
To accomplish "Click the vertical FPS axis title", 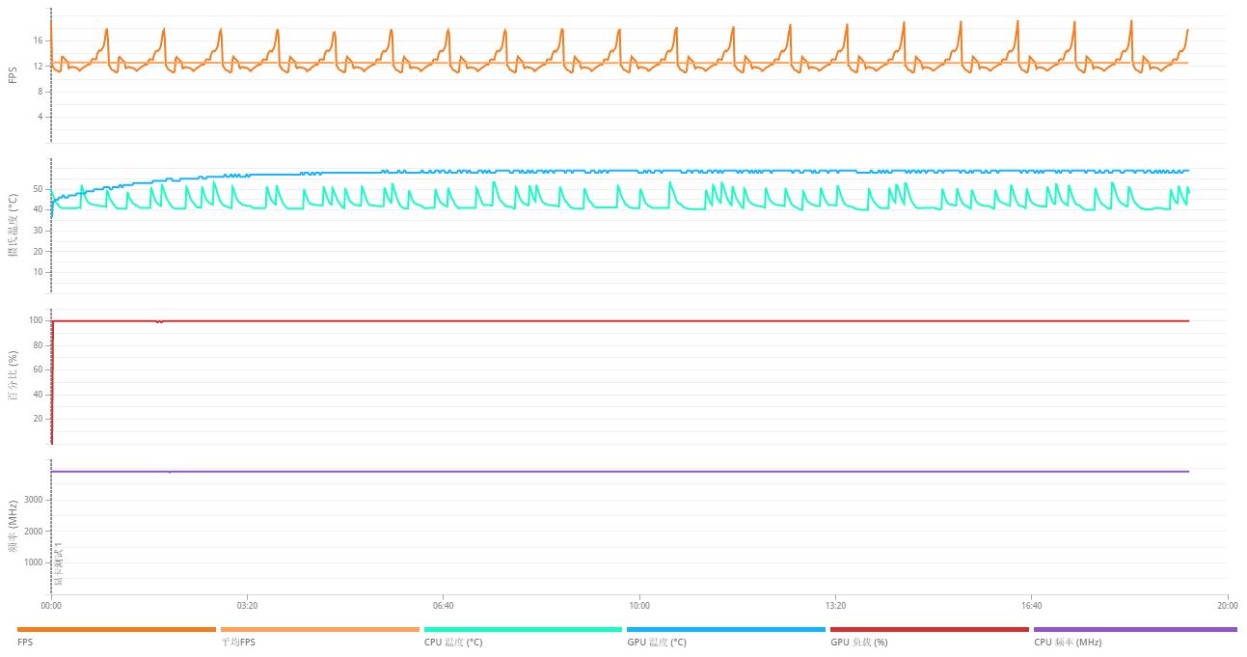I will (13, 74).
